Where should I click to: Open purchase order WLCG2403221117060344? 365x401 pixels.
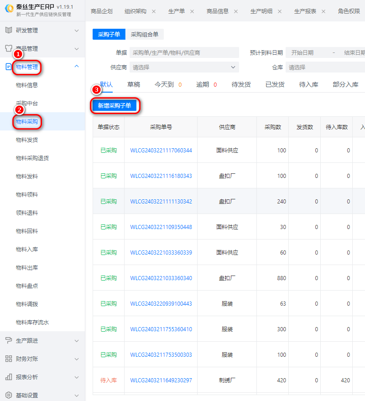[x=161, y=150]
